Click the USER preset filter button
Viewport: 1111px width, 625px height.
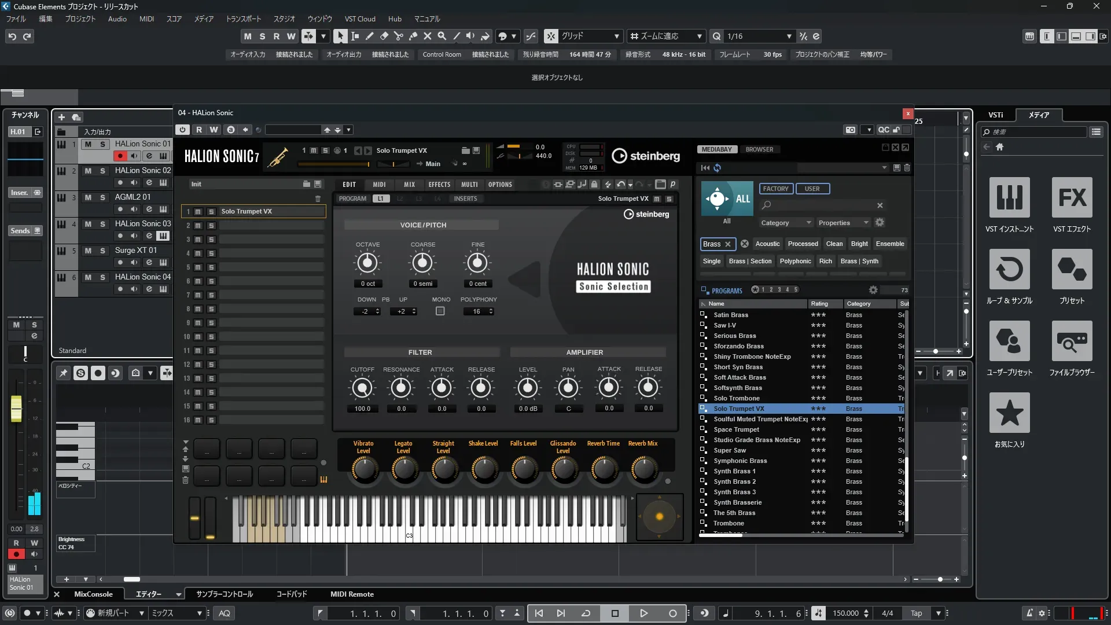[x=812, y=189]
